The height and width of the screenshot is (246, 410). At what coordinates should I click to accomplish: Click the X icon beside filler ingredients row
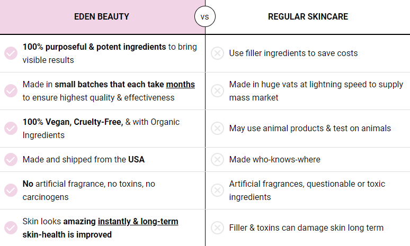pyautogui.click(x=217, y=53)
